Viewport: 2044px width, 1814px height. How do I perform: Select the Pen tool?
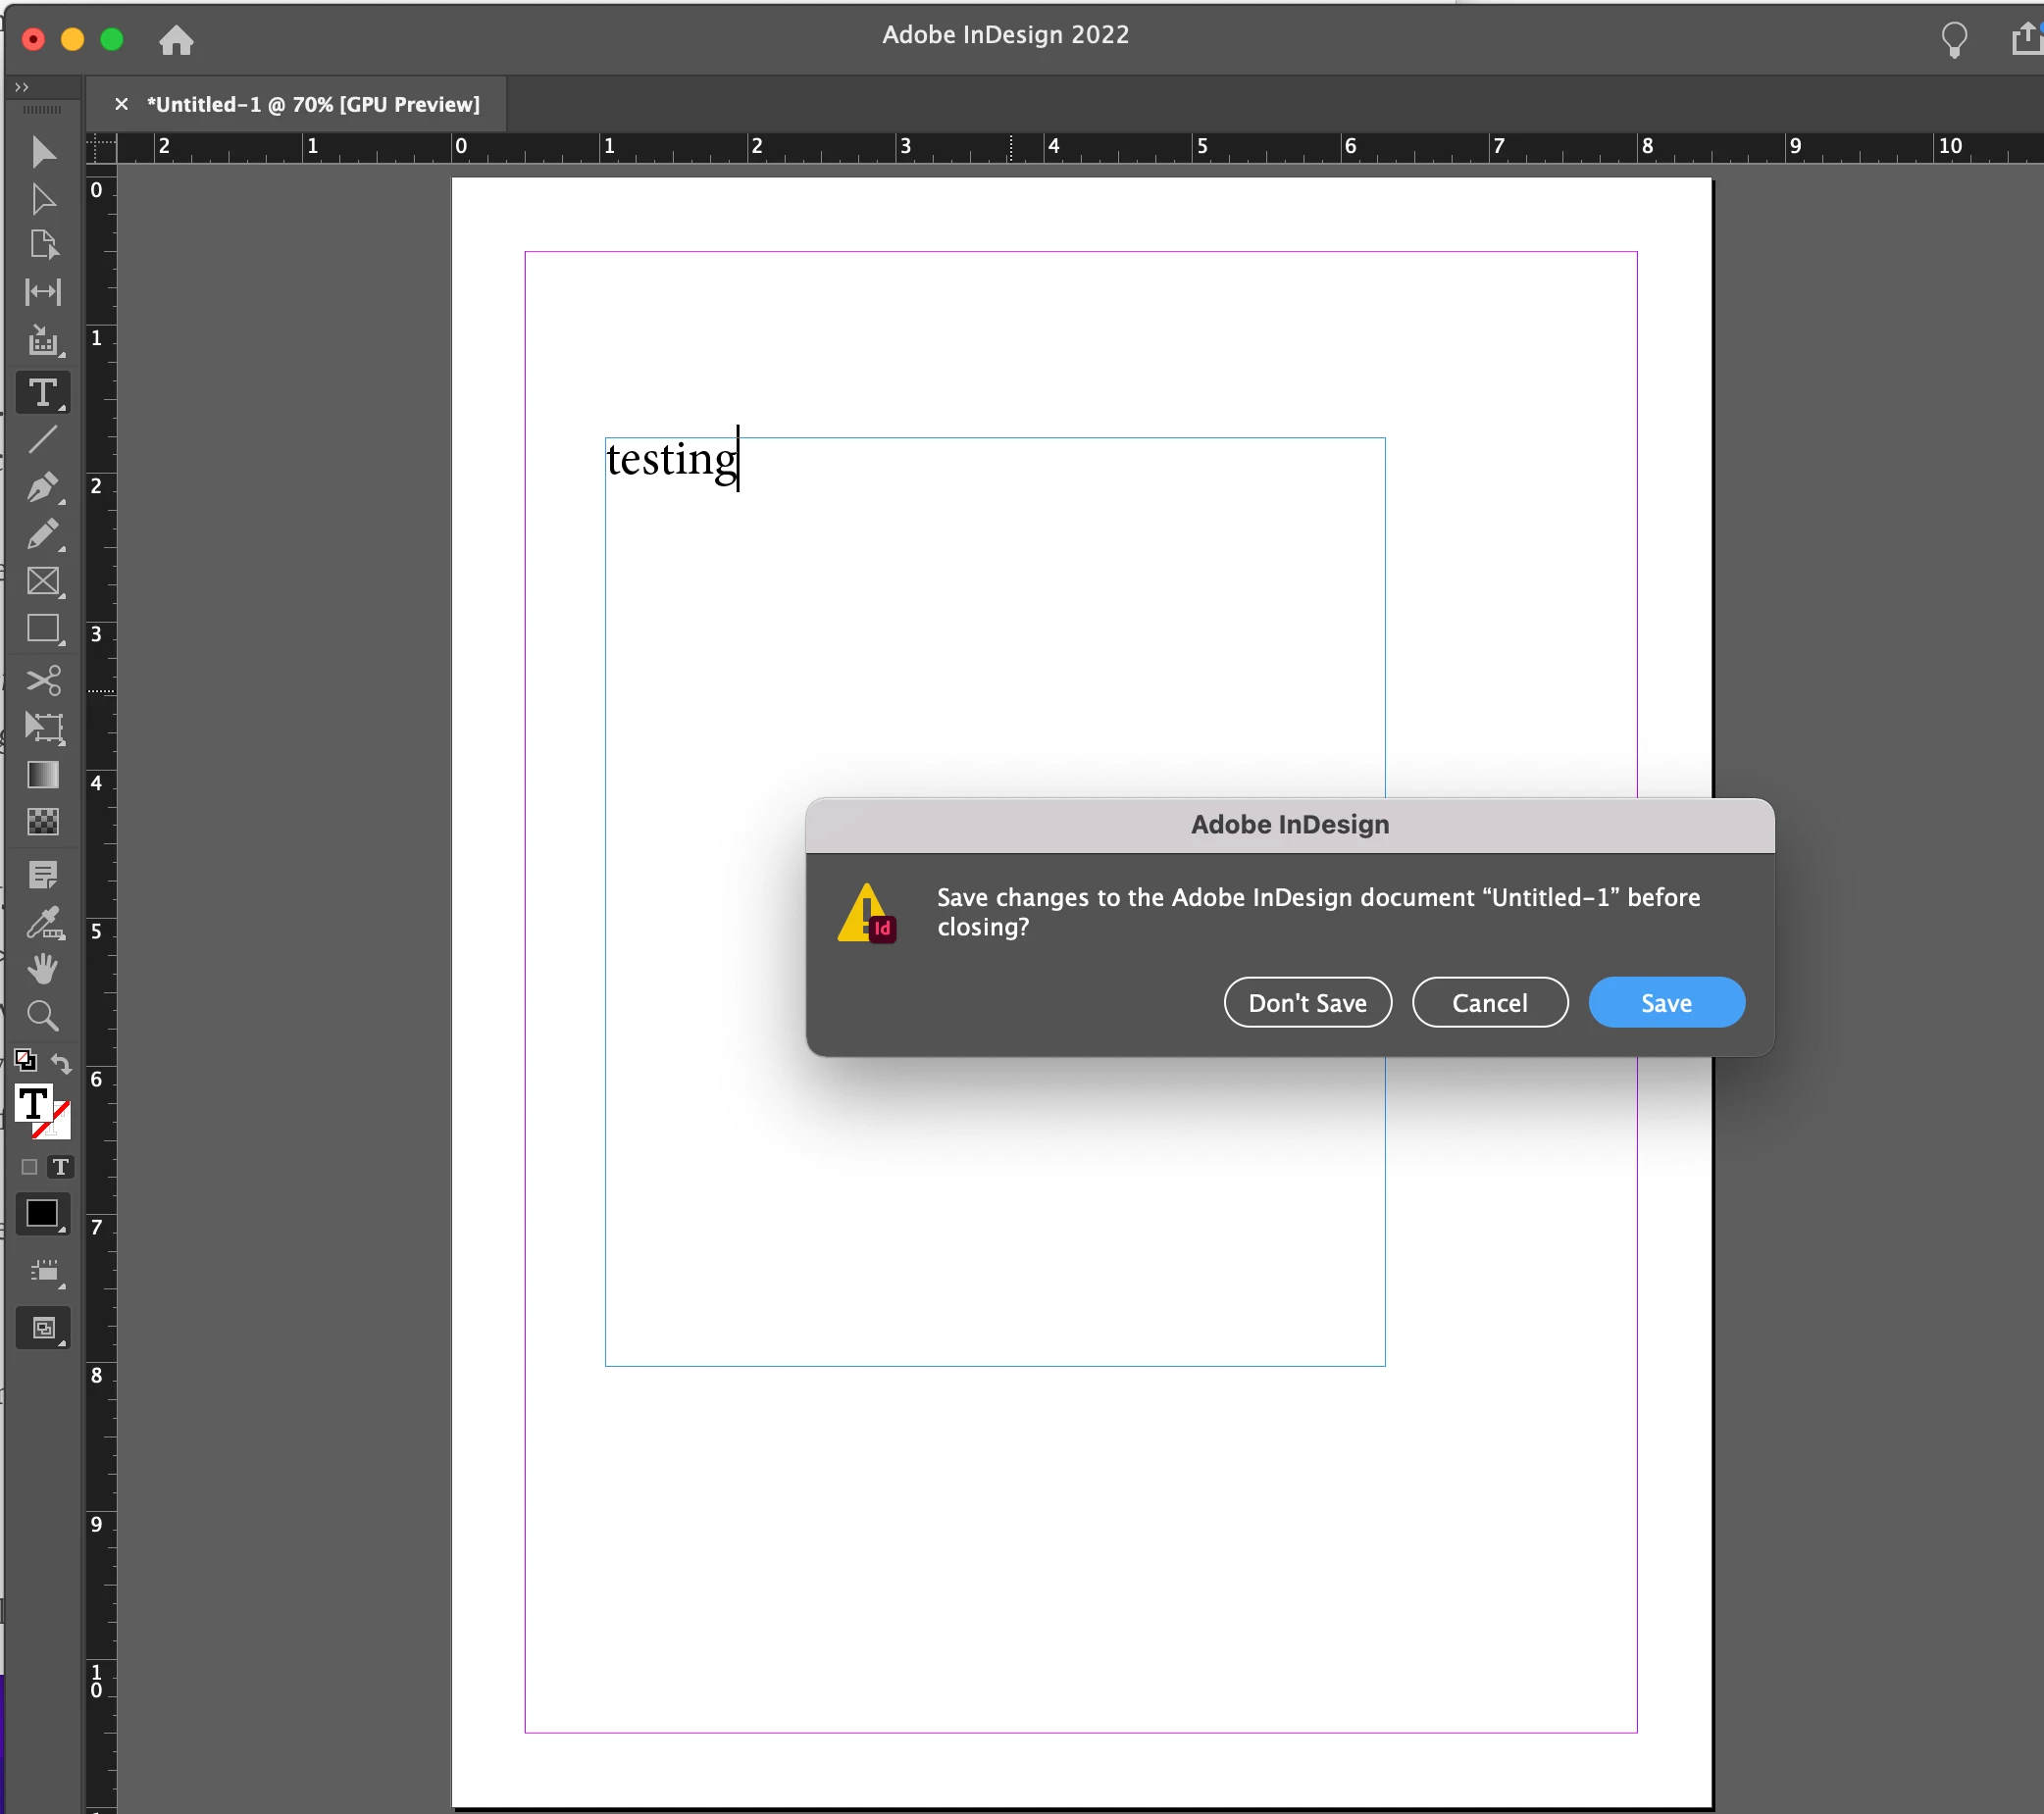[x=43, y=487]
